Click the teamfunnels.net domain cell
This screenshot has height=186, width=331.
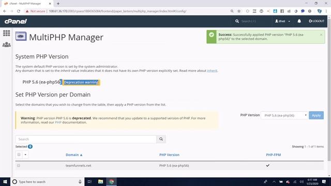point(78,165)
